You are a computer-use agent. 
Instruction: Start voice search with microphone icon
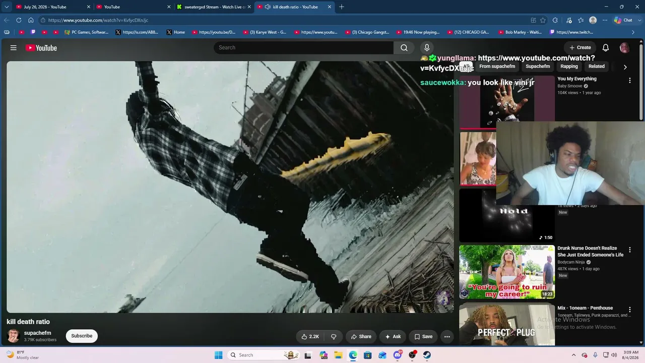click(427, 47)
